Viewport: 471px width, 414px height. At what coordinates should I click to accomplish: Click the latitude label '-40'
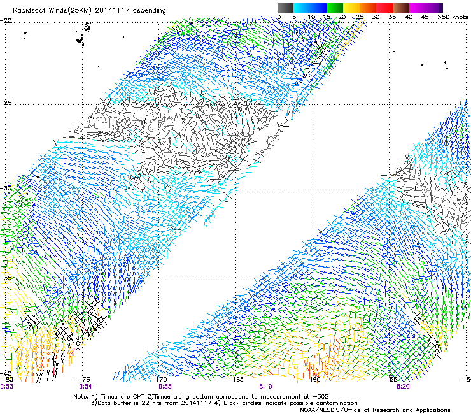(x=6, y=373)
